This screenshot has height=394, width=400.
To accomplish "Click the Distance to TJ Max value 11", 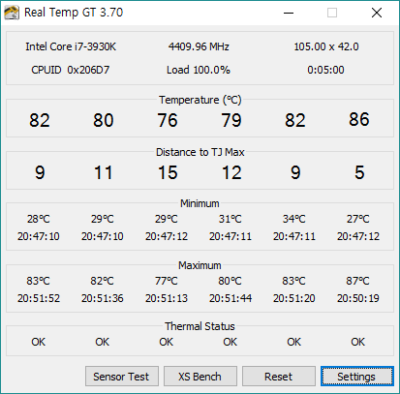I will tap(104, 172).
